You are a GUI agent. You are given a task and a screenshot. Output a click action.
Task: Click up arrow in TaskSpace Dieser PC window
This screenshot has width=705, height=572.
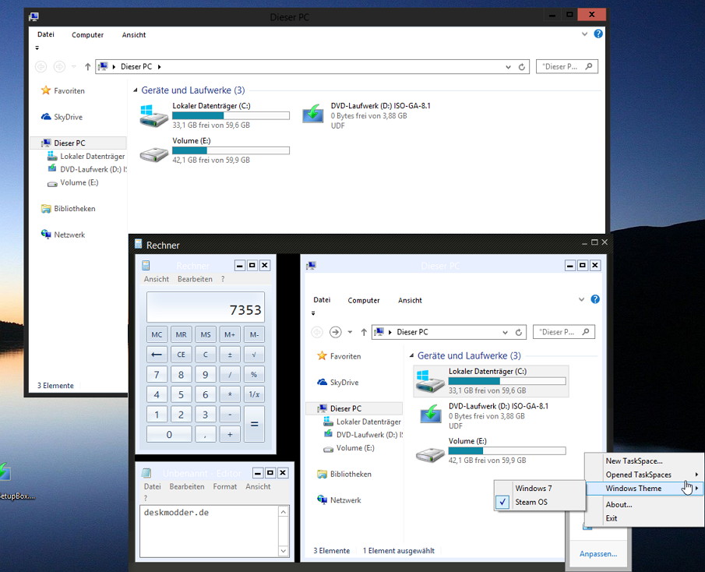click(x=364, y=332)
